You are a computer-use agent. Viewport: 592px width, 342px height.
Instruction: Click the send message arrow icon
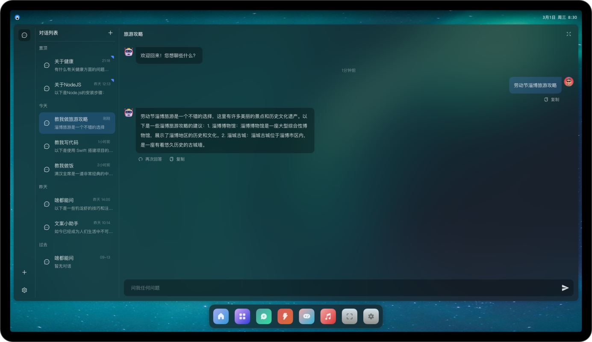coord(565,288)
